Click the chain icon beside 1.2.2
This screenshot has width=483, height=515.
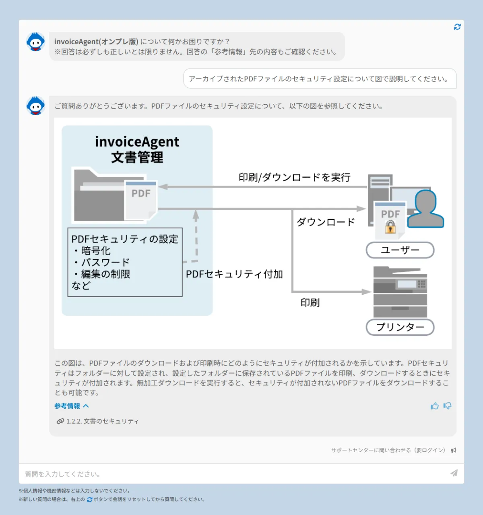(x=60, y=421)
